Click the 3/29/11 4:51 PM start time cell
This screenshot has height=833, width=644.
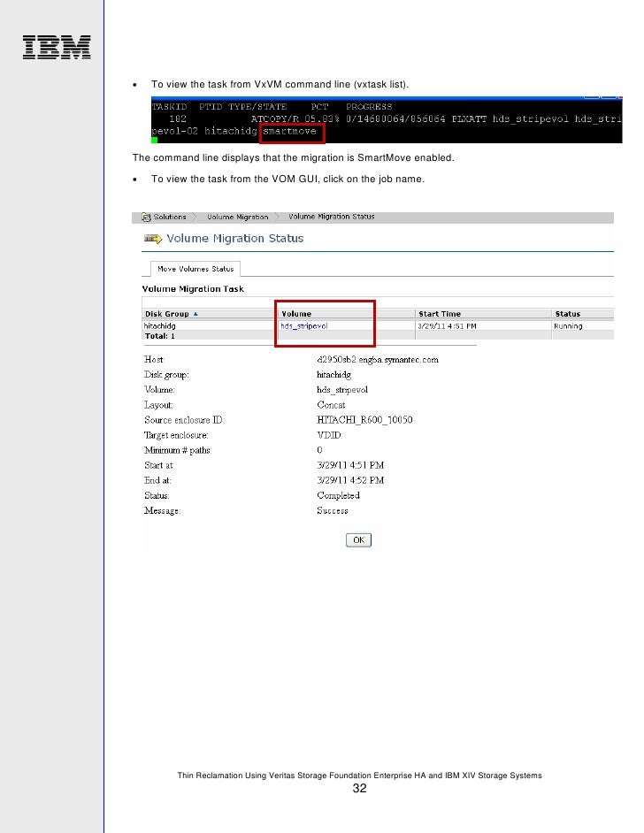[x=447, y=325]
